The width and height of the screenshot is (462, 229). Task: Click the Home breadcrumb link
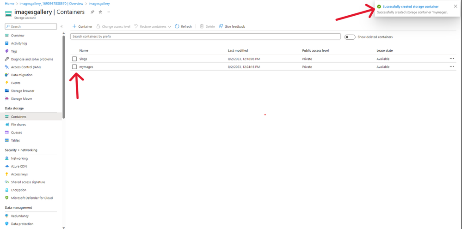[9, 4]
